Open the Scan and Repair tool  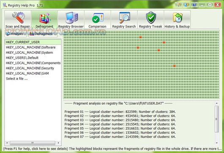[x=18, y=19]
